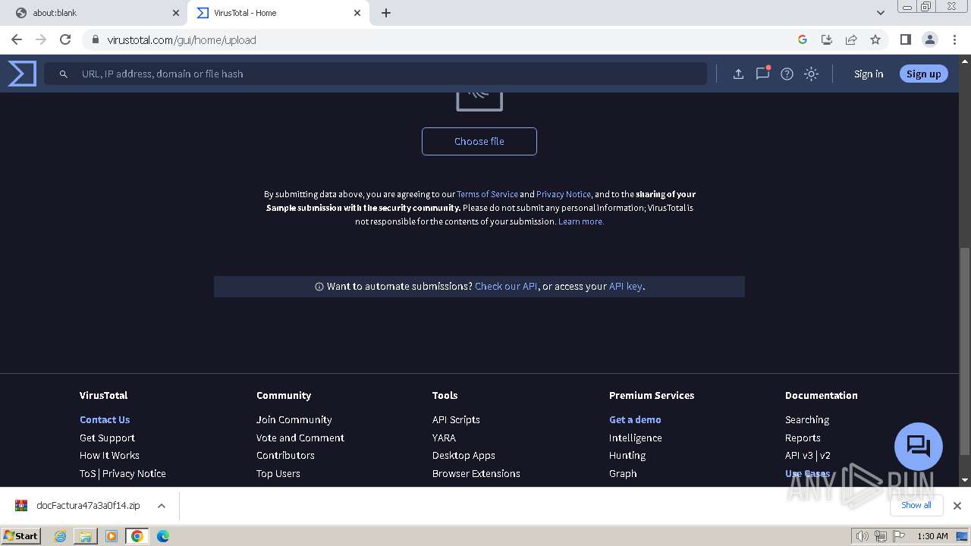Open ToS footer link
The height and width of the screenshot is (546, 971).
click(x=88, y=473)
